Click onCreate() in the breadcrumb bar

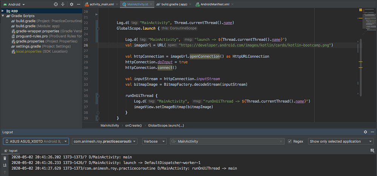pos(133,125)
